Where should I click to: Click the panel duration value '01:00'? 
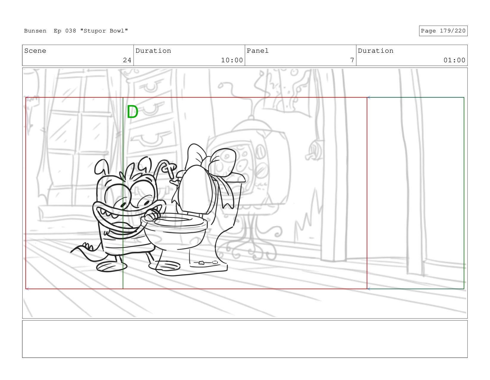coord(454,60)
